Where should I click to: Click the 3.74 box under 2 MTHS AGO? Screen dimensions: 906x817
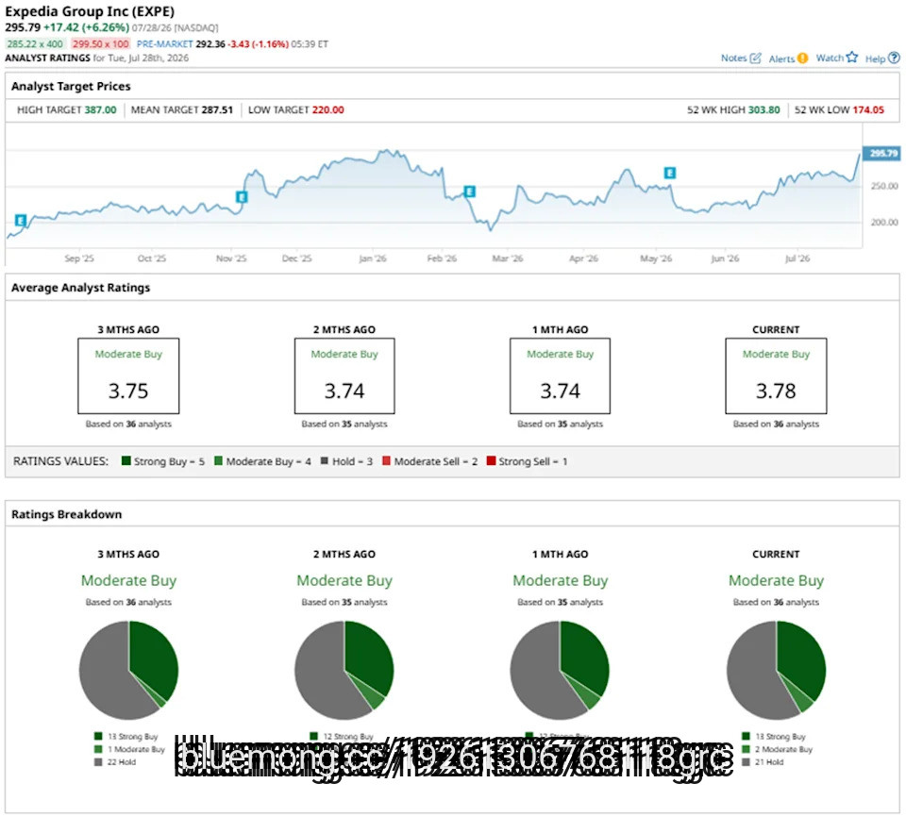click(x=344, y=375)
